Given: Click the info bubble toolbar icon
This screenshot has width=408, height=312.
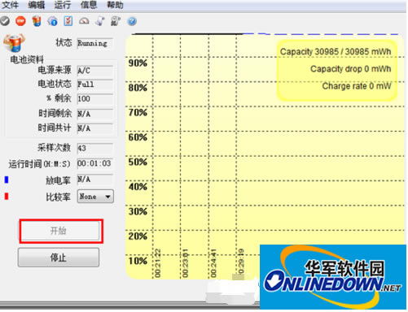Looking at the screenshot, I should click(x=52, y=21).
